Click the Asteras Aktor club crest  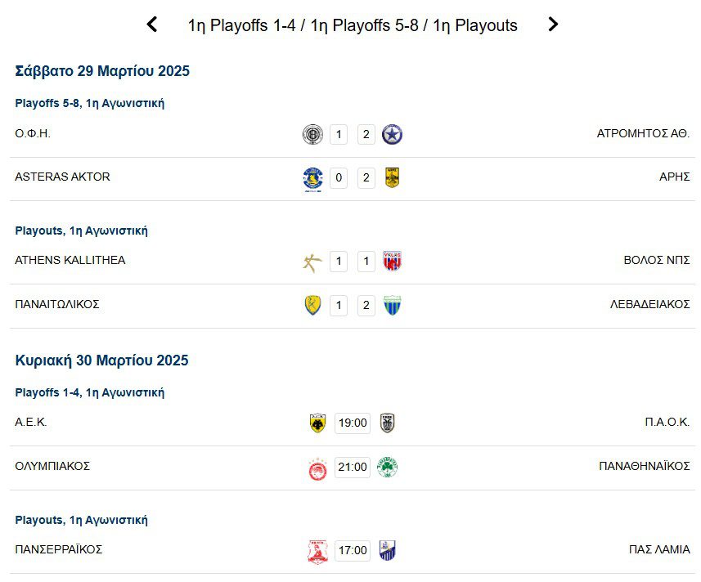(312, 178)
